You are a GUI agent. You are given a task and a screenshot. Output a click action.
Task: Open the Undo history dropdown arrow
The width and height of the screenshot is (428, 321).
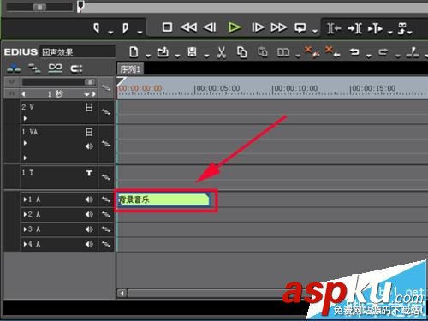(x=368, y=56)
